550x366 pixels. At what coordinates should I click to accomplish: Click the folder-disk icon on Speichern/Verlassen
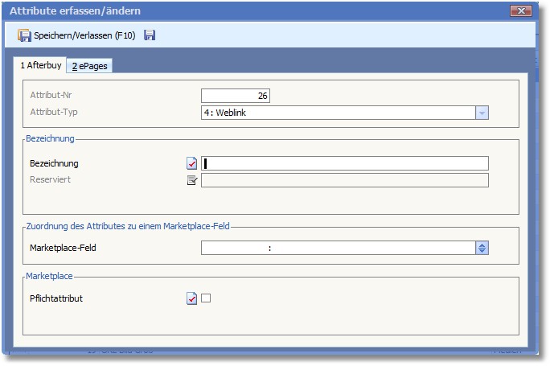click(24, 36)
